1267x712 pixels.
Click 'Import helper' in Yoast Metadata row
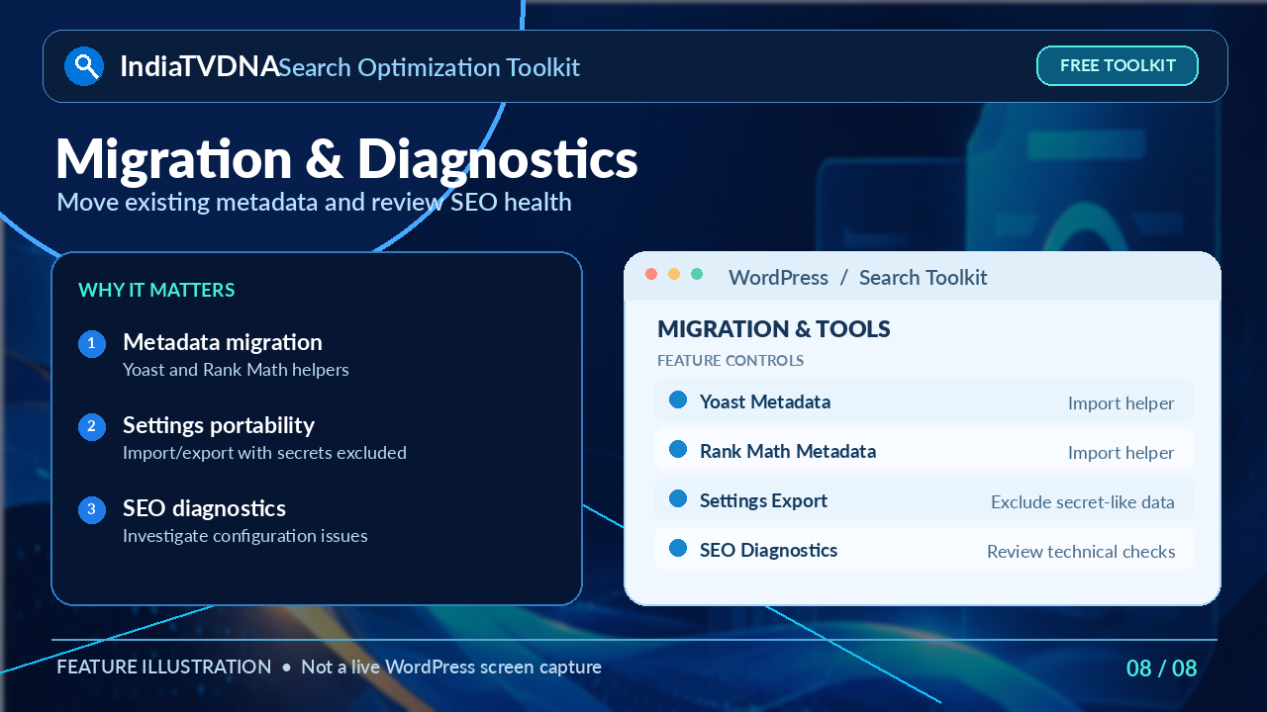1121,403
